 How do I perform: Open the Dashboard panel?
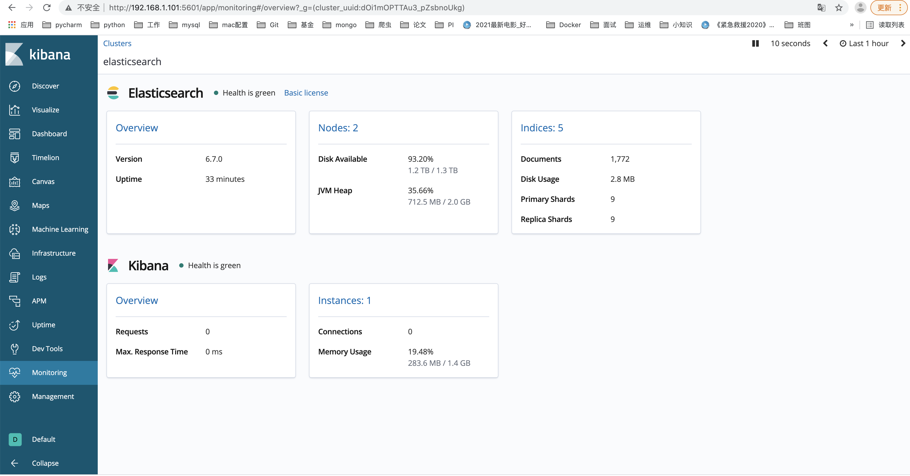[49, 134]
